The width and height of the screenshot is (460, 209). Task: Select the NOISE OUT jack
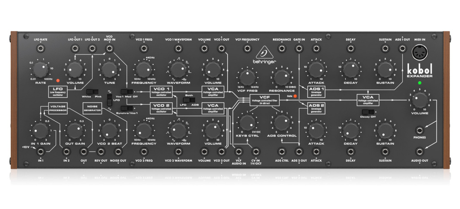(x=118, y=151)
